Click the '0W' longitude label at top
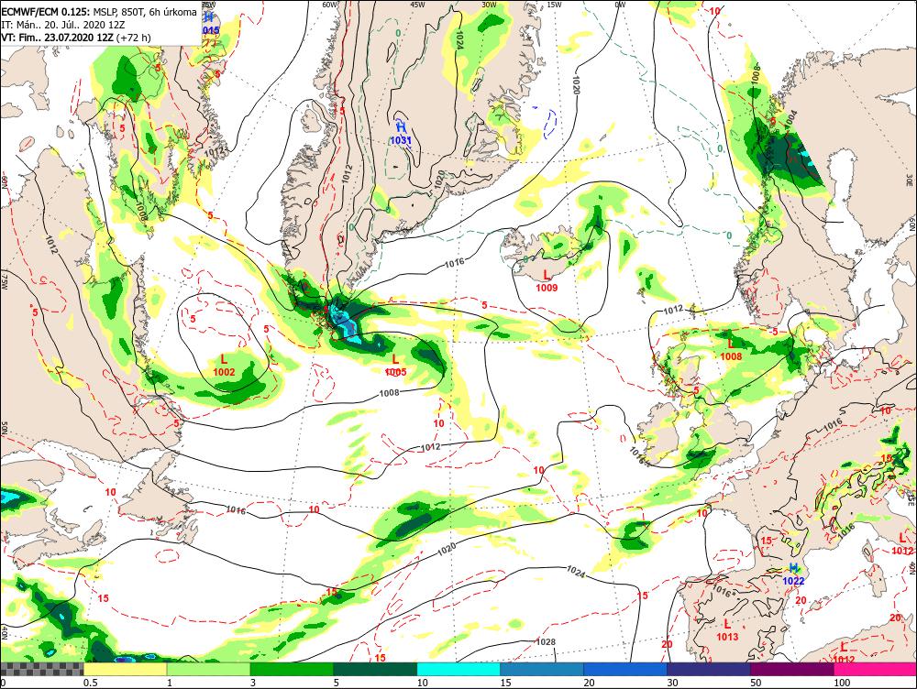The image size is (917, 689). [620, 4]
